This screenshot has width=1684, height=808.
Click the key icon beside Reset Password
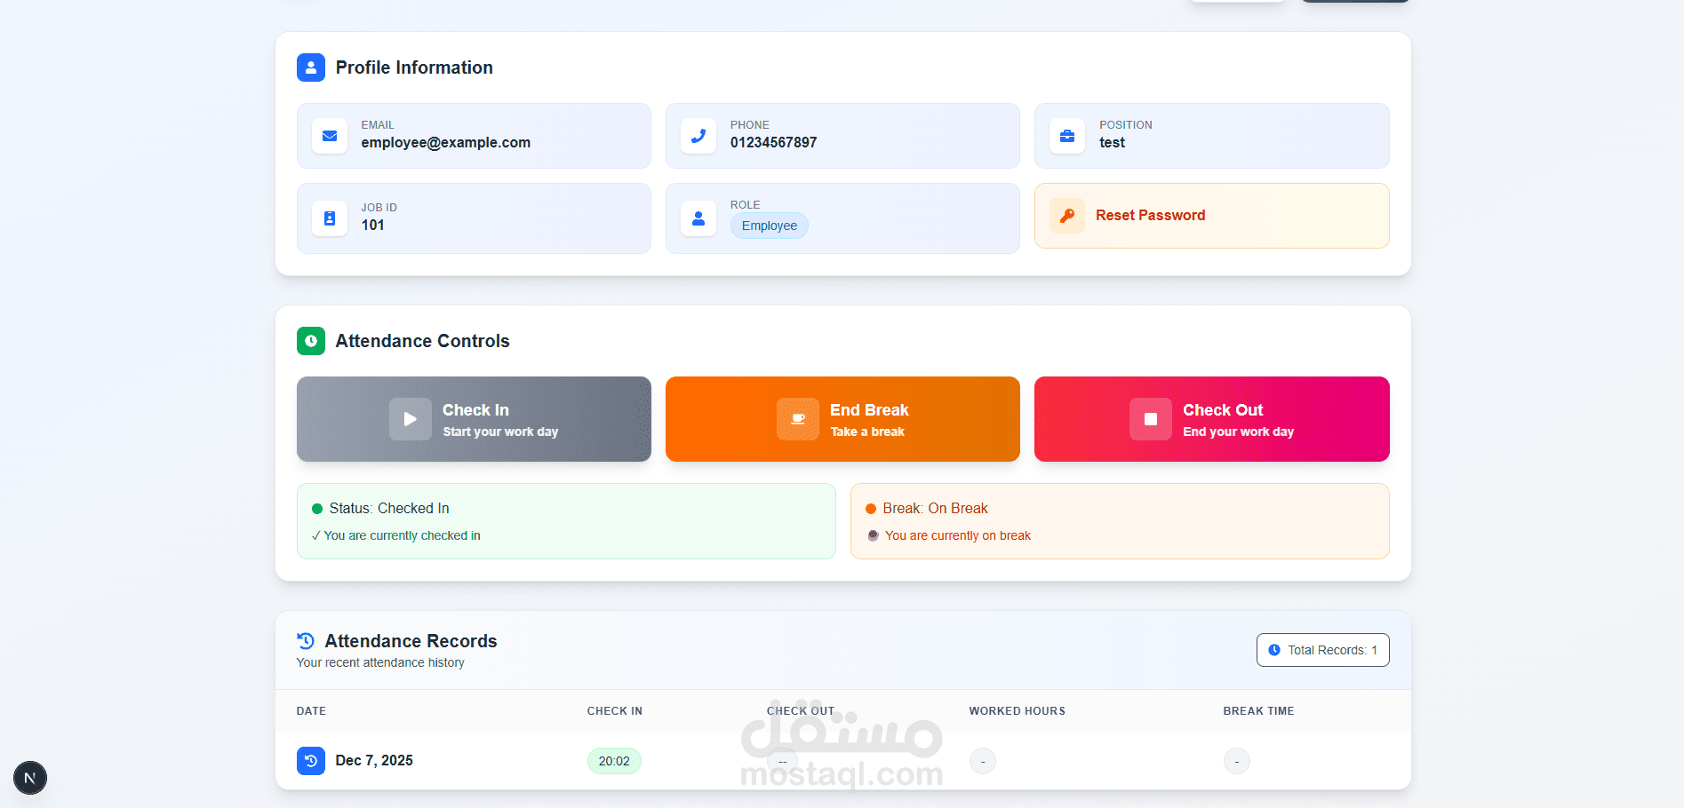pos(1067,216)
